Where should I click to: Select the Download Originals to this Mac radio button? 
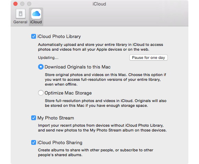coord(41,67)
